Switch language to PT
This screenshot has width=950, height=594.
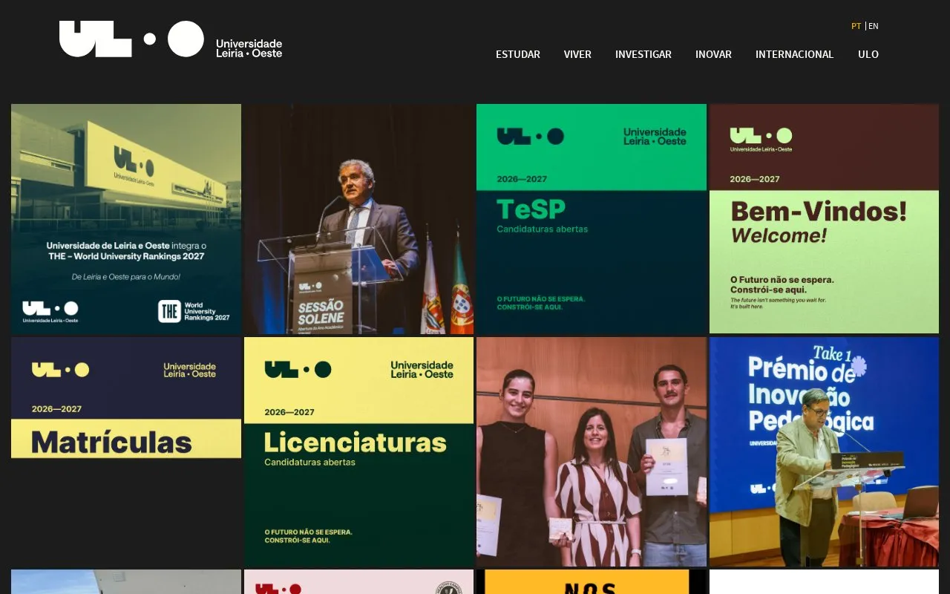856,26
